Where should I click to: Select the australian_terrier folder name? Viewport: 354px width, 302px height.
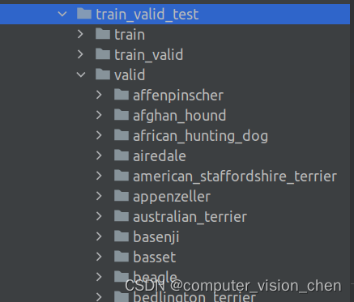190,217
